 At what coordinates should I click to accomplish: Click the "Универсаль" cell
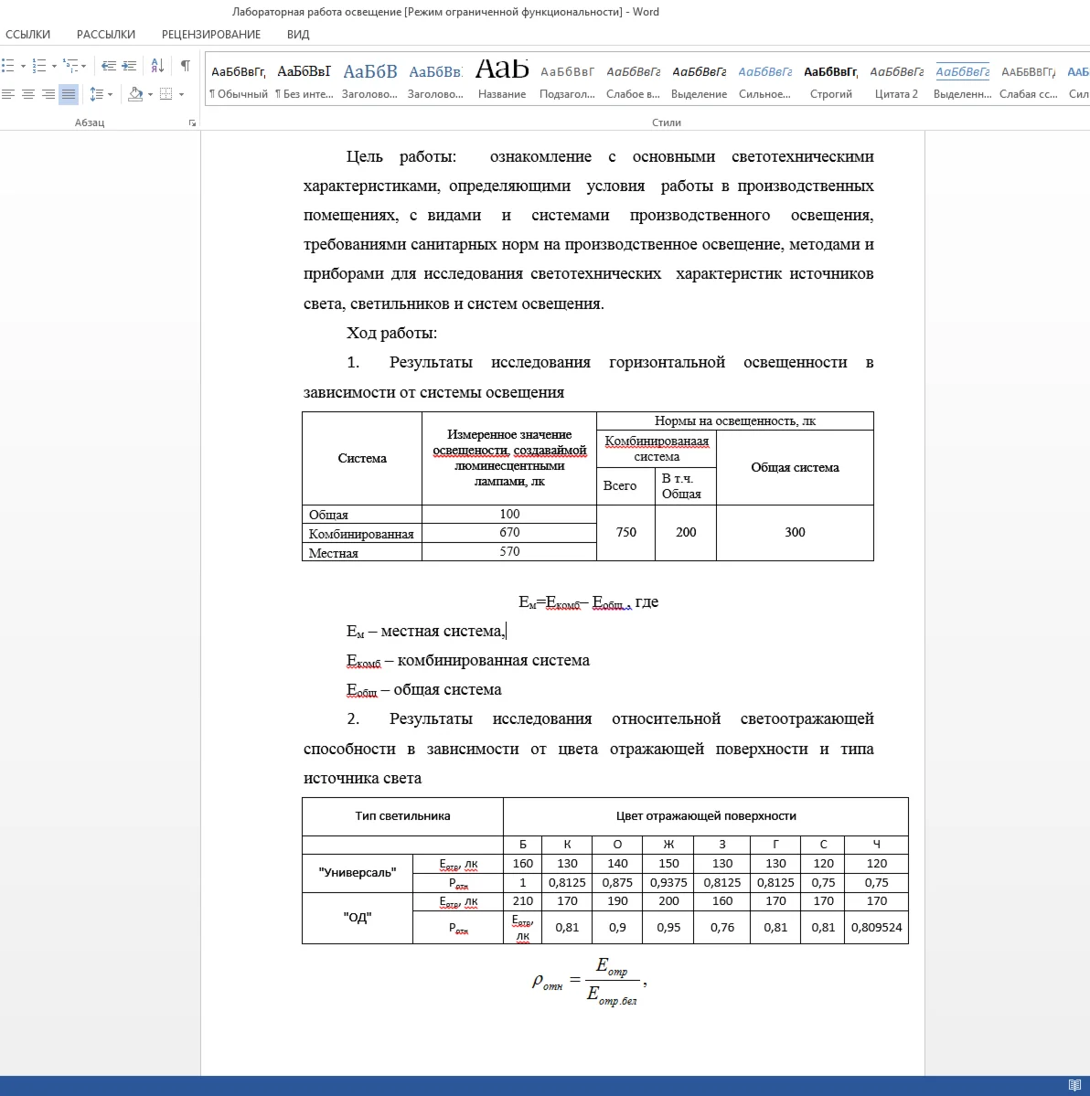click(358, 873)
